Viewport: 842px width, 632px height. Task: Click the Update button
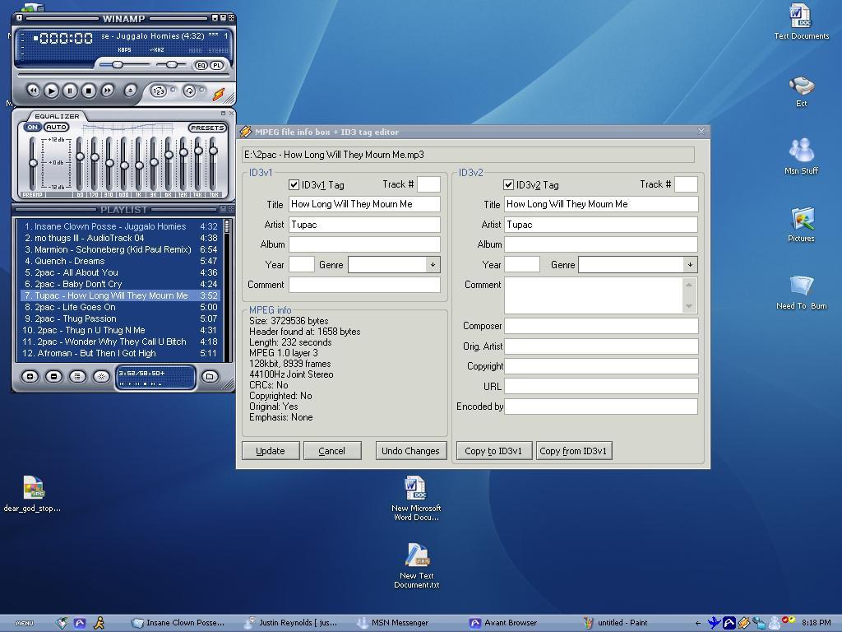pyautogui.click(x=270, y=451)
